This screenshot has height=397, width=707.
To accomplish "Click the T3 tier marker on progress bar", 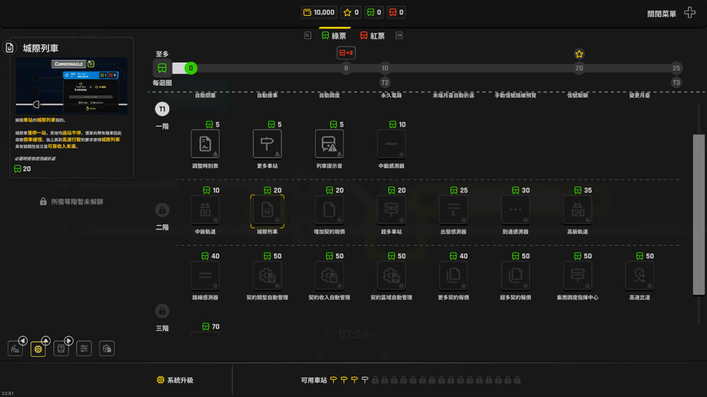I will (x=676, y=83).
